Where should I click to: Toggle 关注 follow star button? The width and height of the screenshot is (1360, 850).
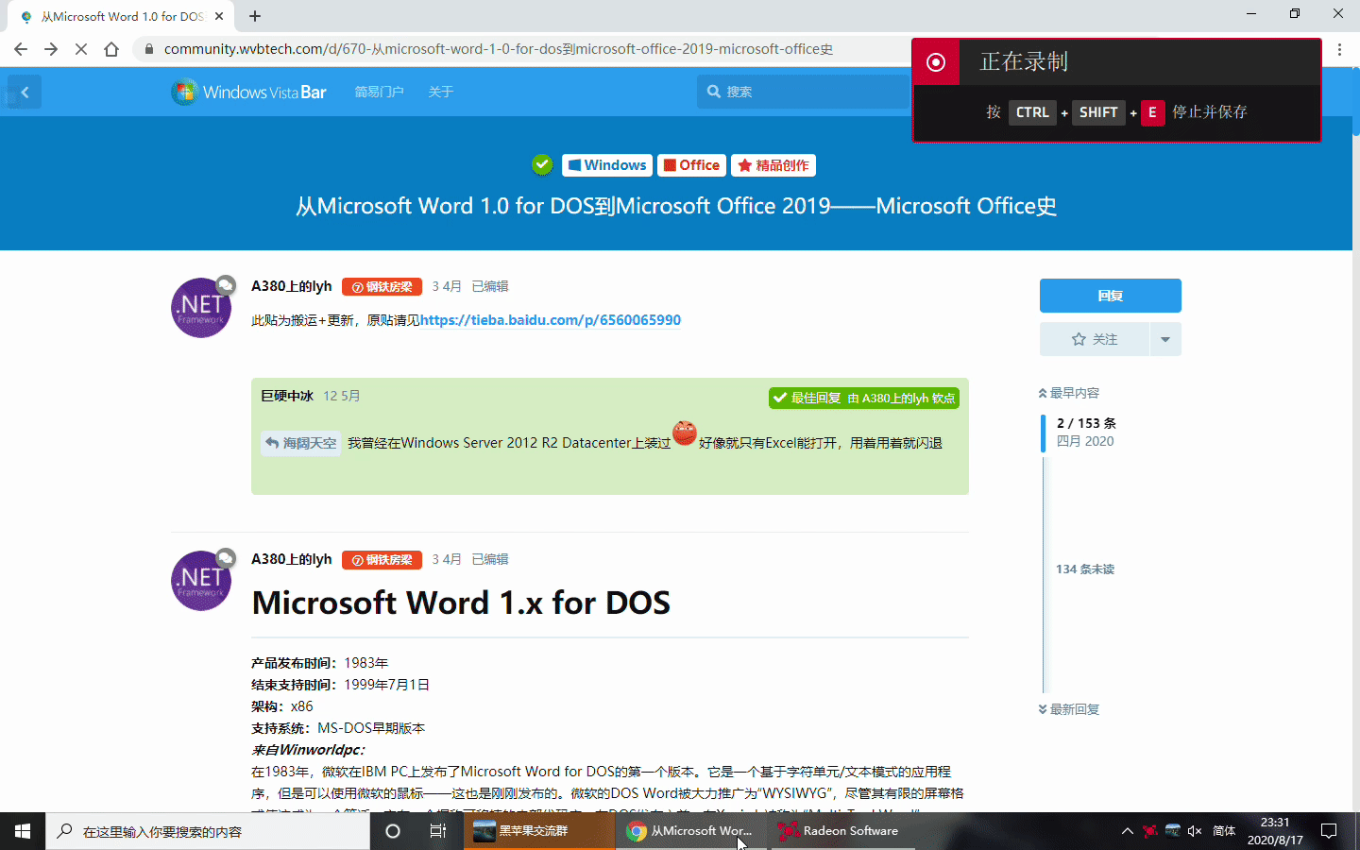(1095, 339)
